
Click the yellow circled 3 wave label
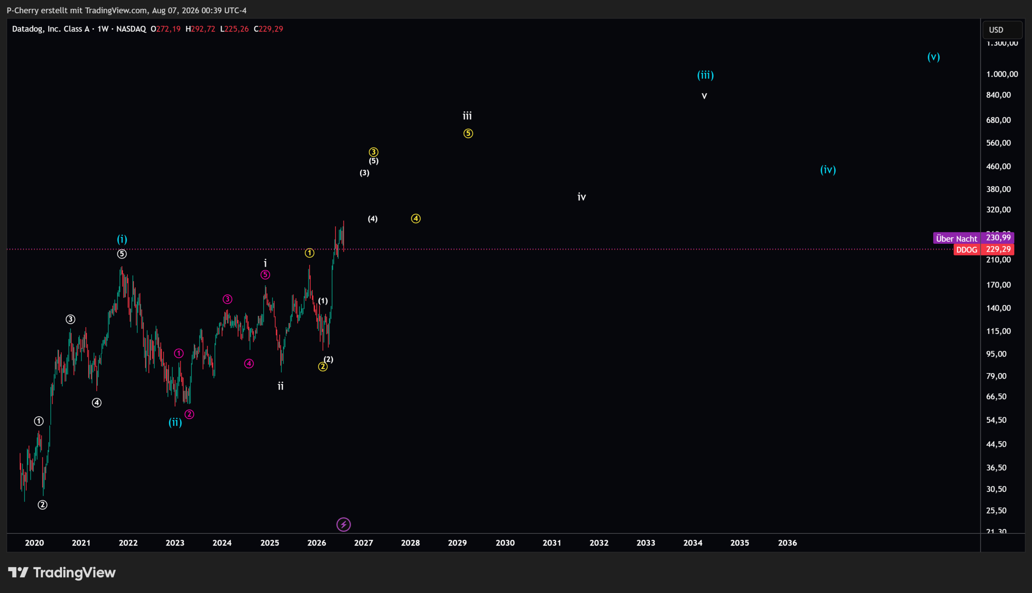pos(374,152)
